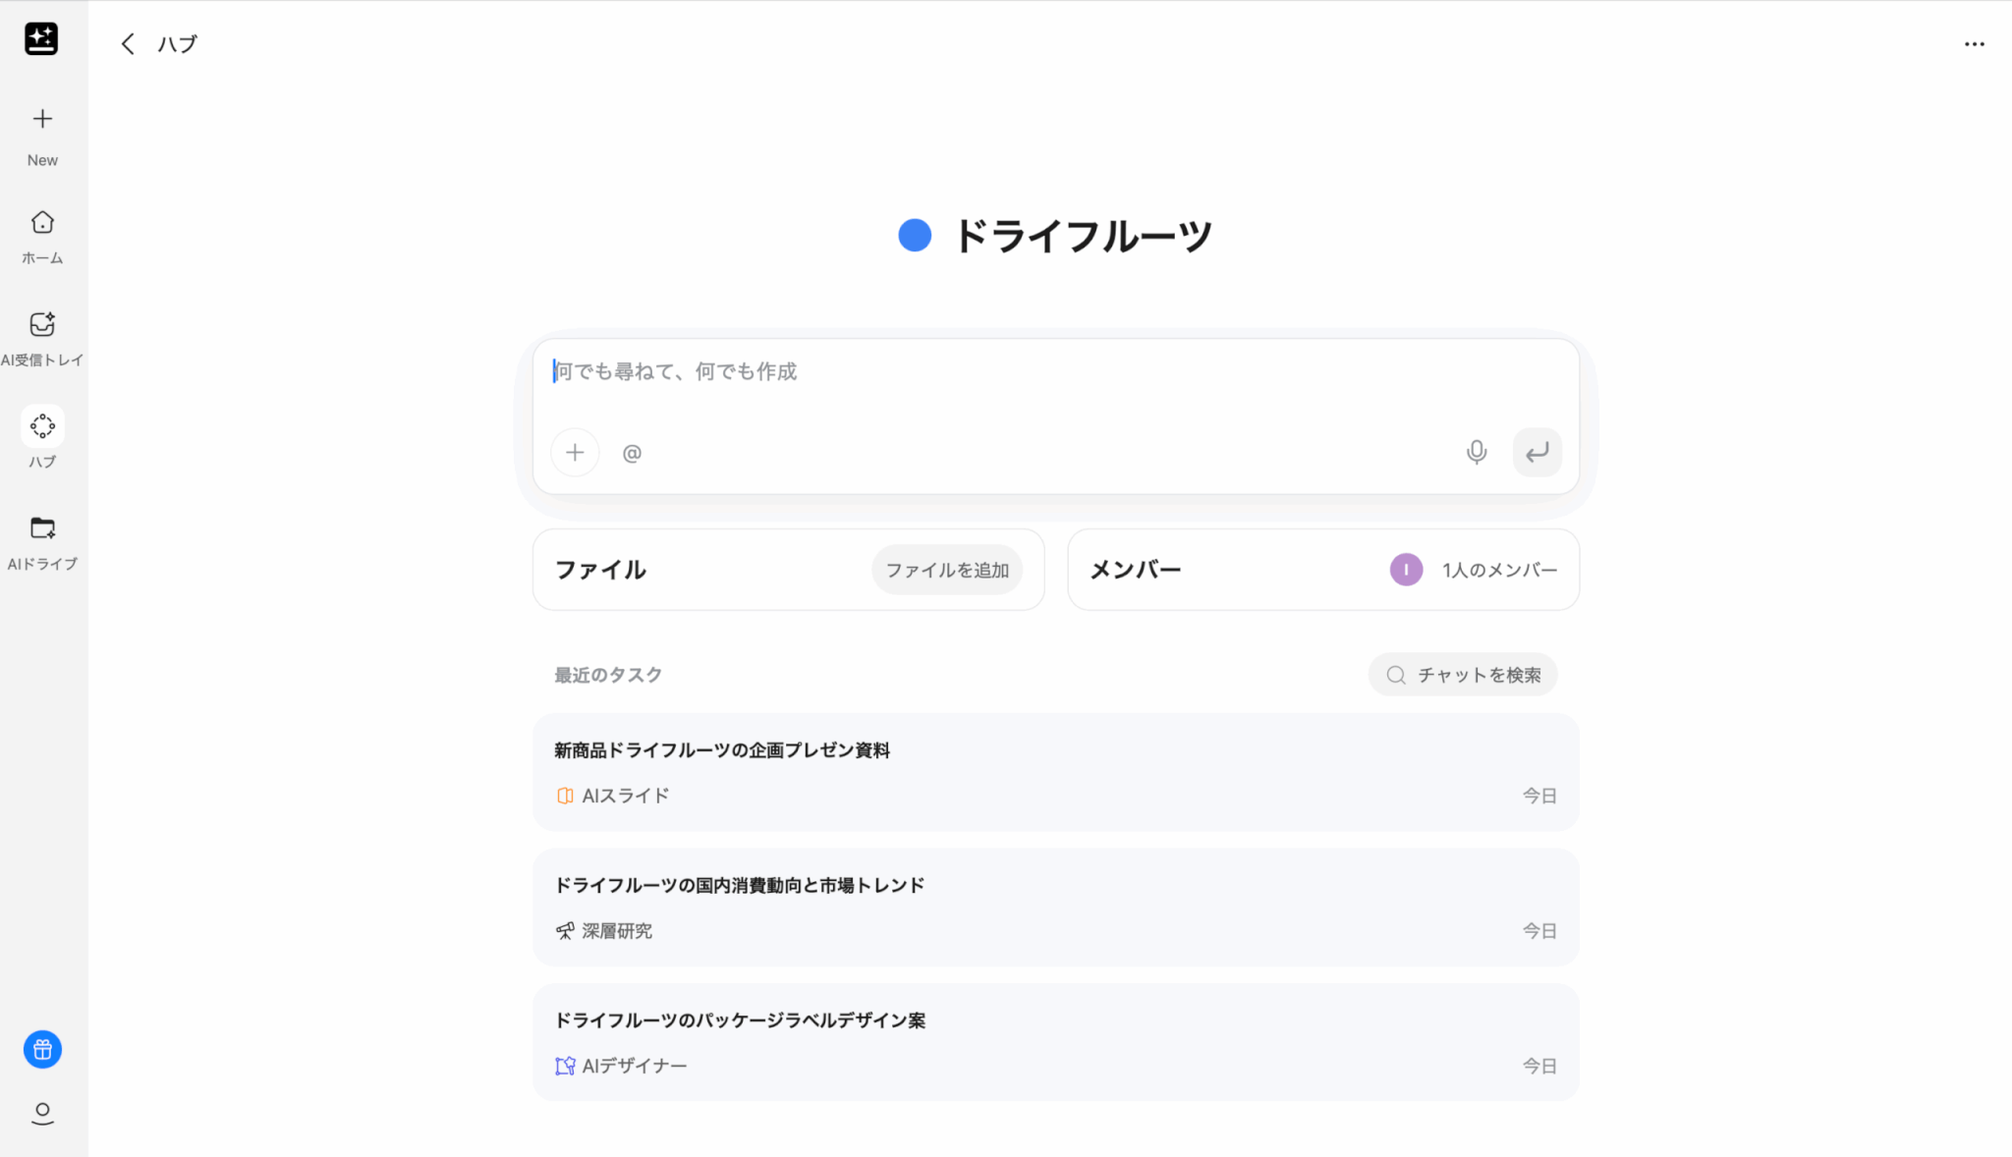Go to ホーム in the sidebar

tap(42, 223)
